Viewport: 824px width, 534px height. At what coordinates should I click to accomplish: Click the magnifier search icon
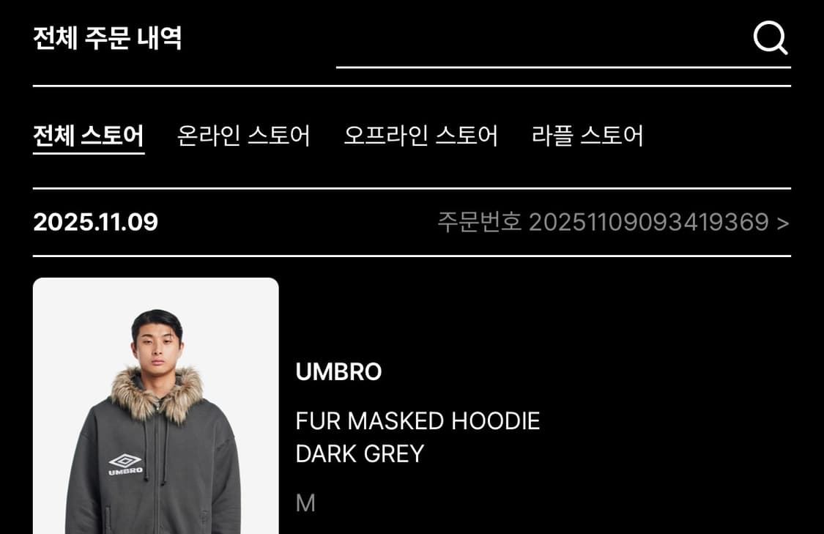coord(771,38)
